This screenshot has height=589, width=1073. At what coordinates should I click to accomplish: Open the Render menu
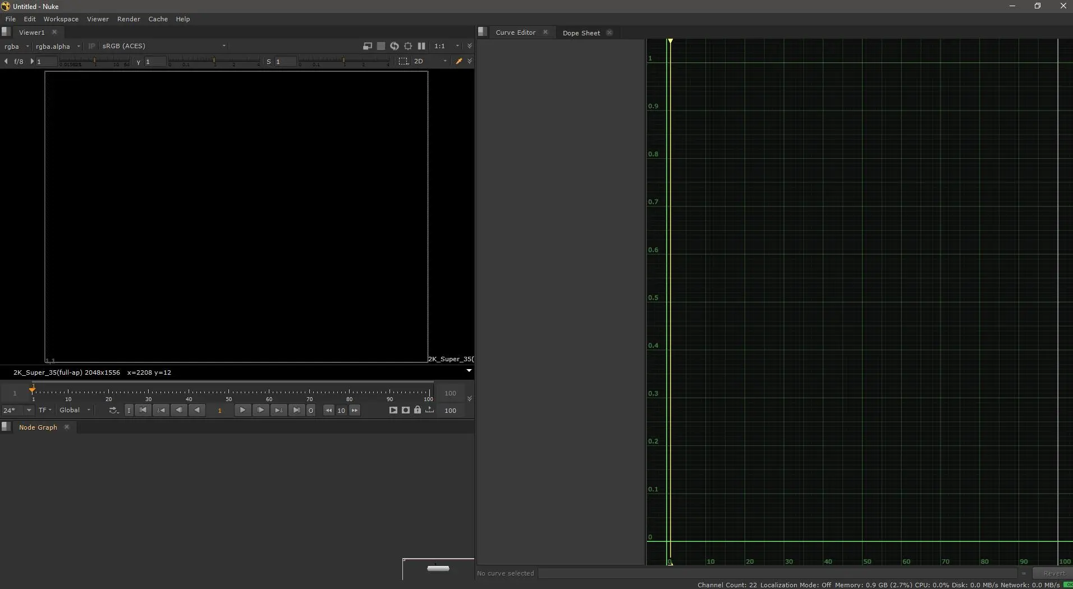[x=129, y=19]
